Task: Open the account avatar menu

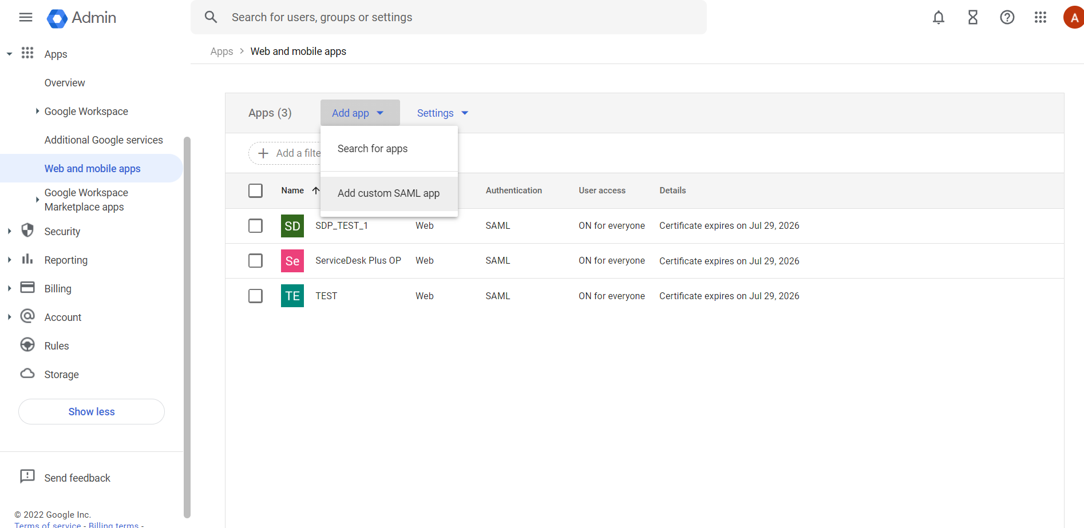Action: [x=1074, y=18]
